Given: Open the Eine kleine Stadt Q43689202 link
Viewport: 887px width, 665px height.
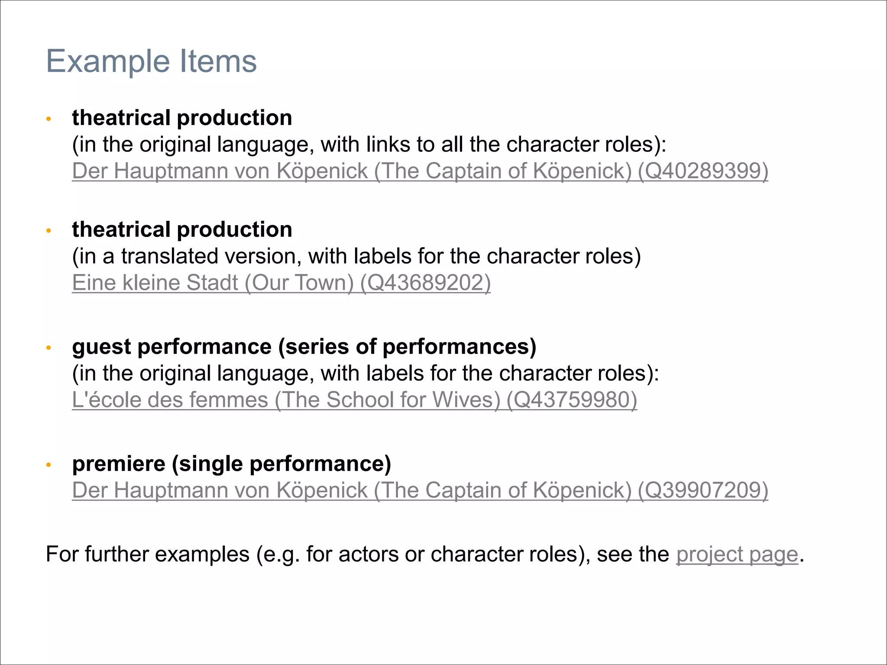Looking at the screenshot, I should click(x=281, y=283).
